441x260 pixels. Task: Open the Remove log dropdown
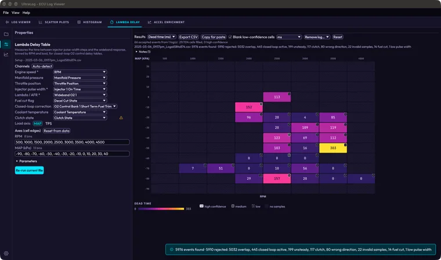coord(317,37)
